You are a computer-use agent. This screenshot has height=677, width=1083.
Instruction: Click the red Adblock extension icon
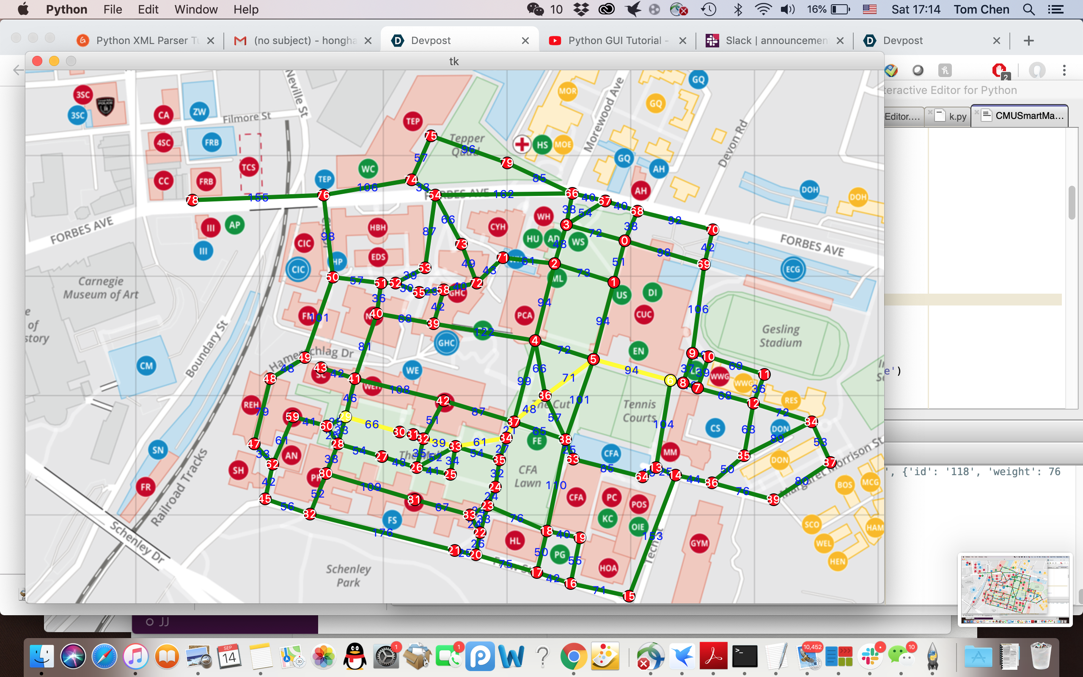pyautogui.click(x=999, y=70)
